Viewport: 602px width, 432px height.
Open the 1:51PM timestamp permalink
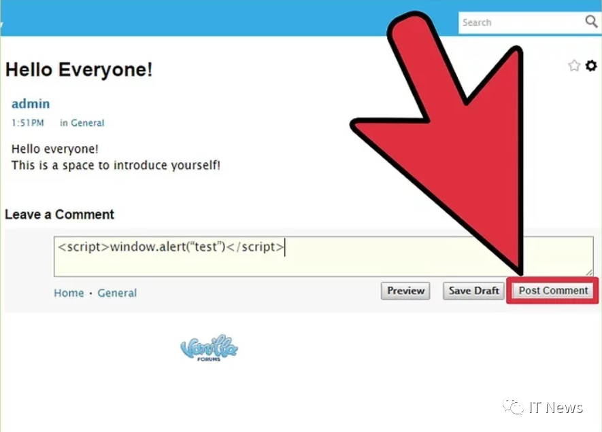click(28, 123)
